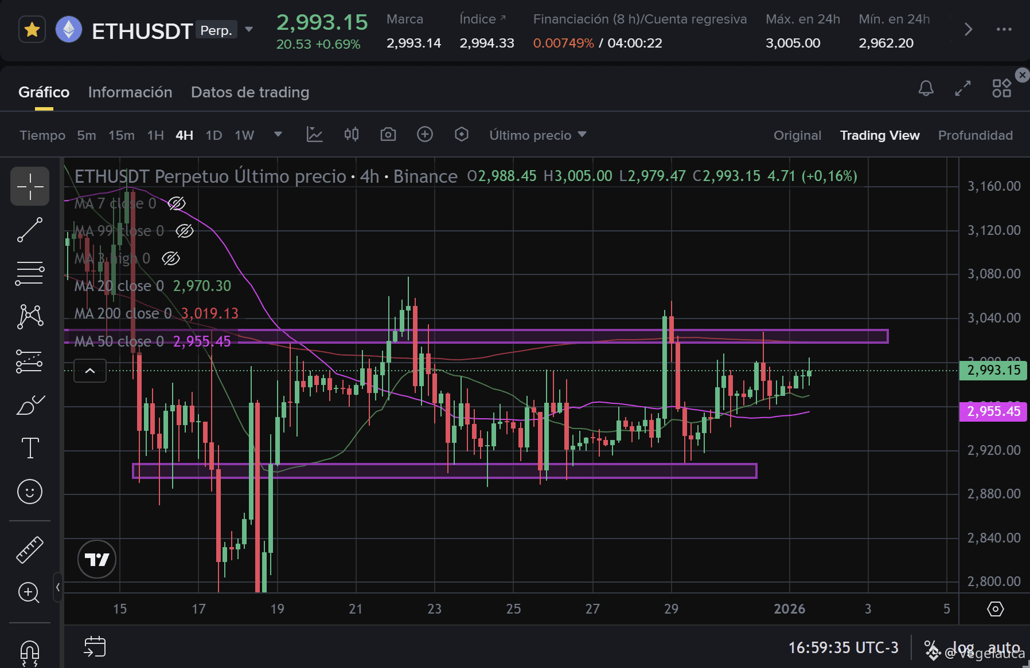Viewport: 1030px width, 668px height.
Task: Open the chart layout grid icon
Action: coord(1002,88)
